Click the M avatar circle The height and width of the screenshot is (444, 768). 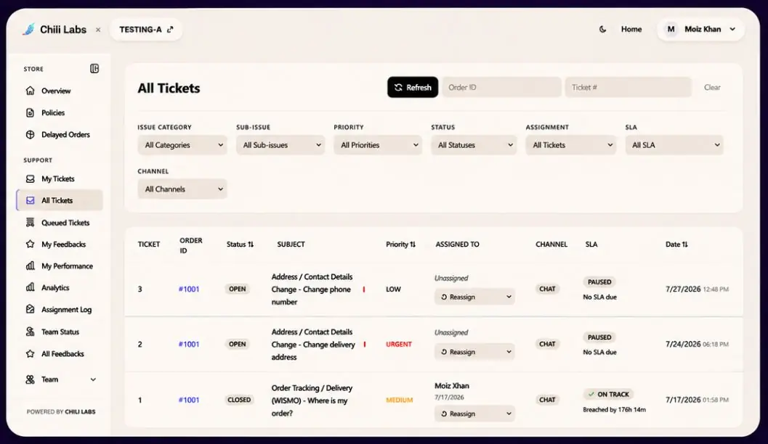coord(671,29)
